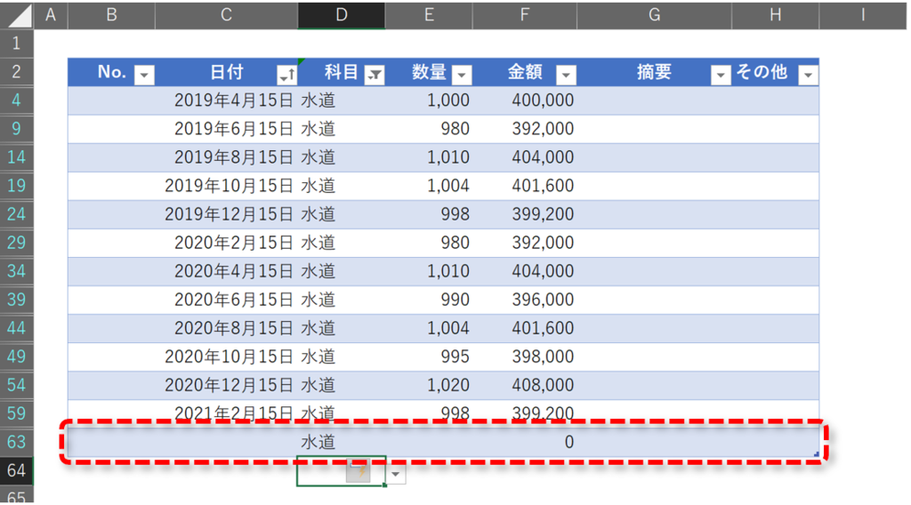Click the quantity cell 1,000
911x505 pixels.
click(x=429, y=100)
